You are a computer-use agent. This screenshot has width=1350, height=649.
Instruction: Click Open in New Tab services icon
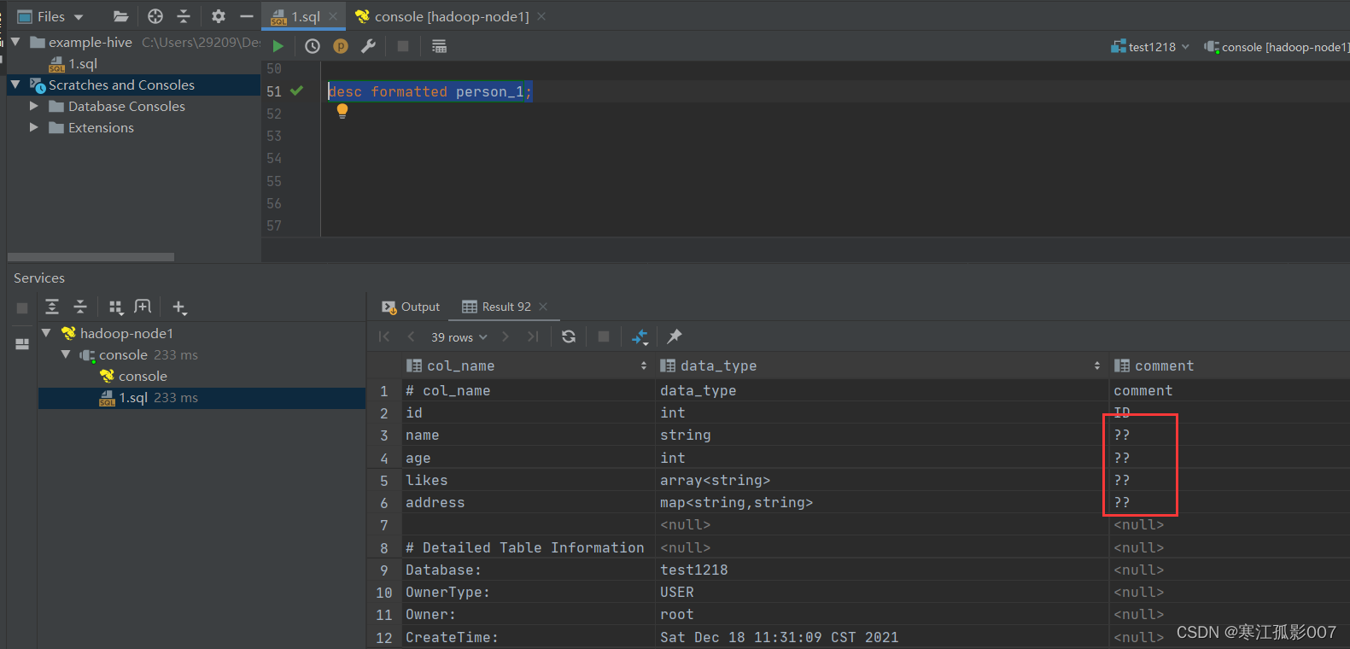(x=143, y=307)
